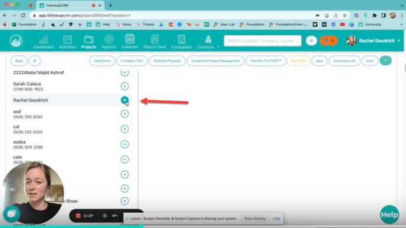
Task: Close the FollowupCRM tab
Action: tap(100, 5)
